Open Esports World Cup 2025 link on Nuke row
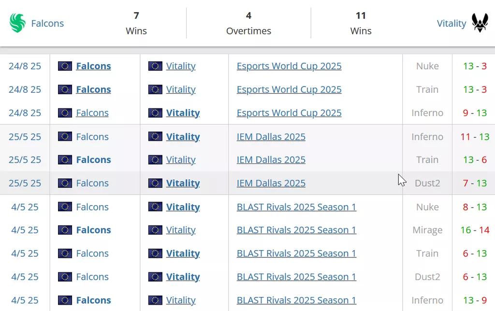 [289, 66]
